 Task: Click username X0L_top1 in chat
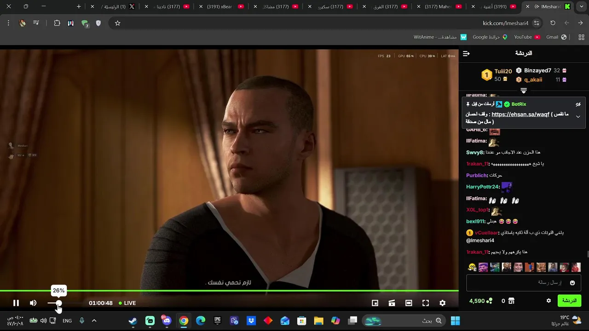[477, 210]
